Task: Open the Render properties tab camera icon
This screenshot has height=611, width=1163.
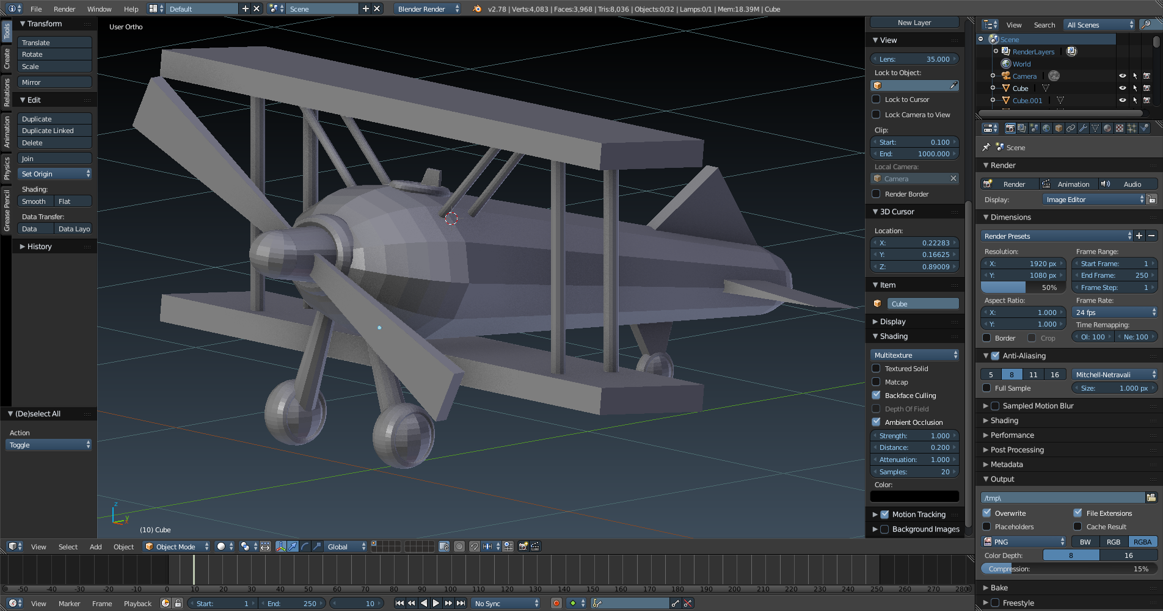Action: click(1010, 128)
